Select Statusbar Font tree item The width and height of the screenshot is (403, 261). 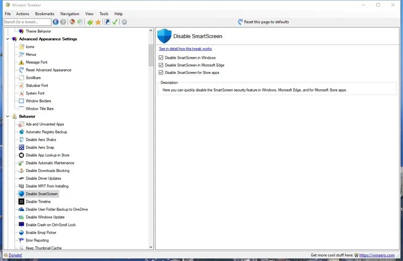(37, 85)
